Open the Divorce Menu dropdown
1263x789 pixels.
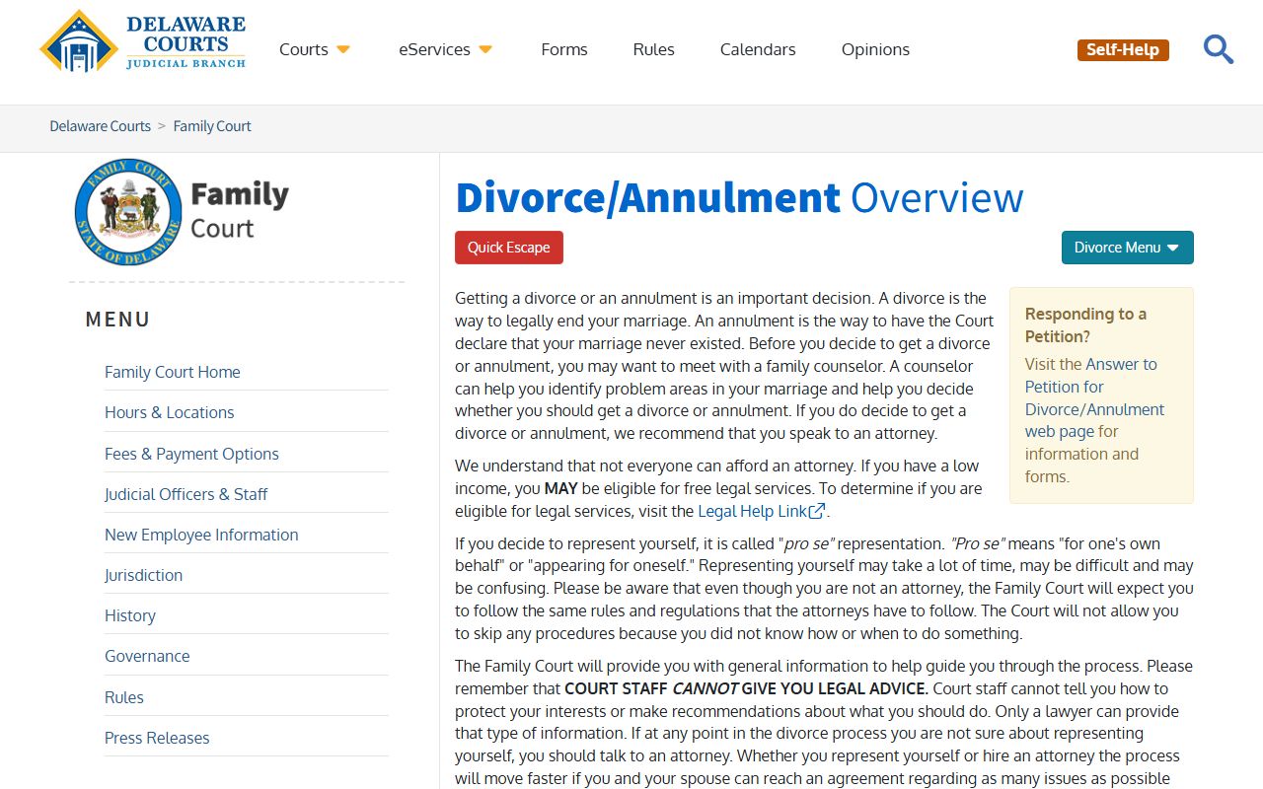click(x=1127, y=248)
